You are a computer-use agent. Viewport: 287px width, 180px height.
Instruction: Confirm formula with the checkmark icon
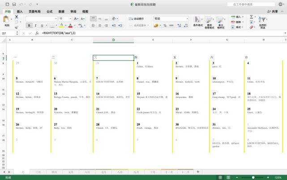coord(30,33)
